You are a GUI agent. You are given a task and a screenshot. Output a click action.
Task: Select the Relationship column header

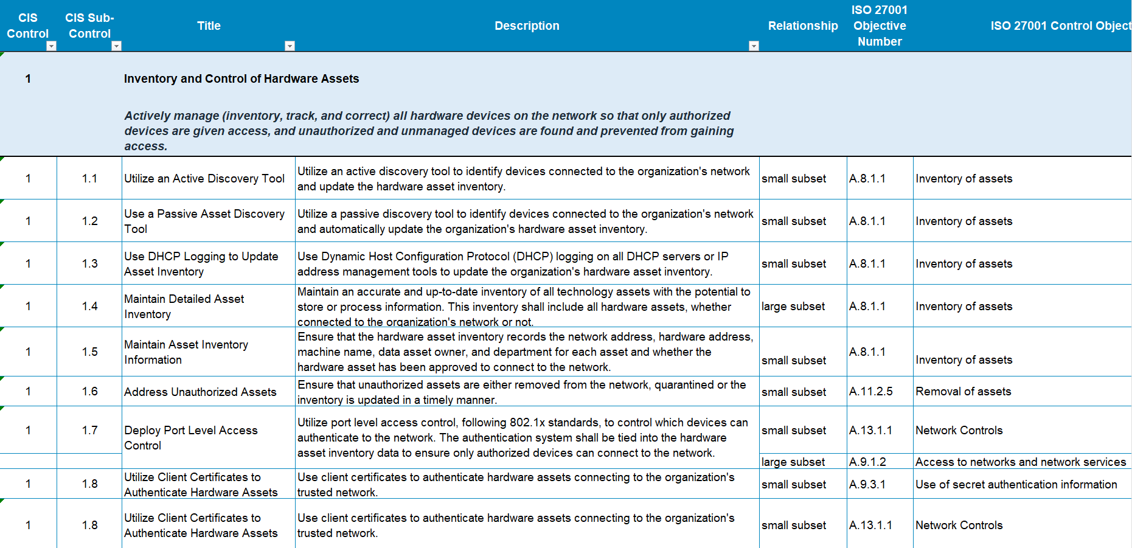click(x=803, y=26)
